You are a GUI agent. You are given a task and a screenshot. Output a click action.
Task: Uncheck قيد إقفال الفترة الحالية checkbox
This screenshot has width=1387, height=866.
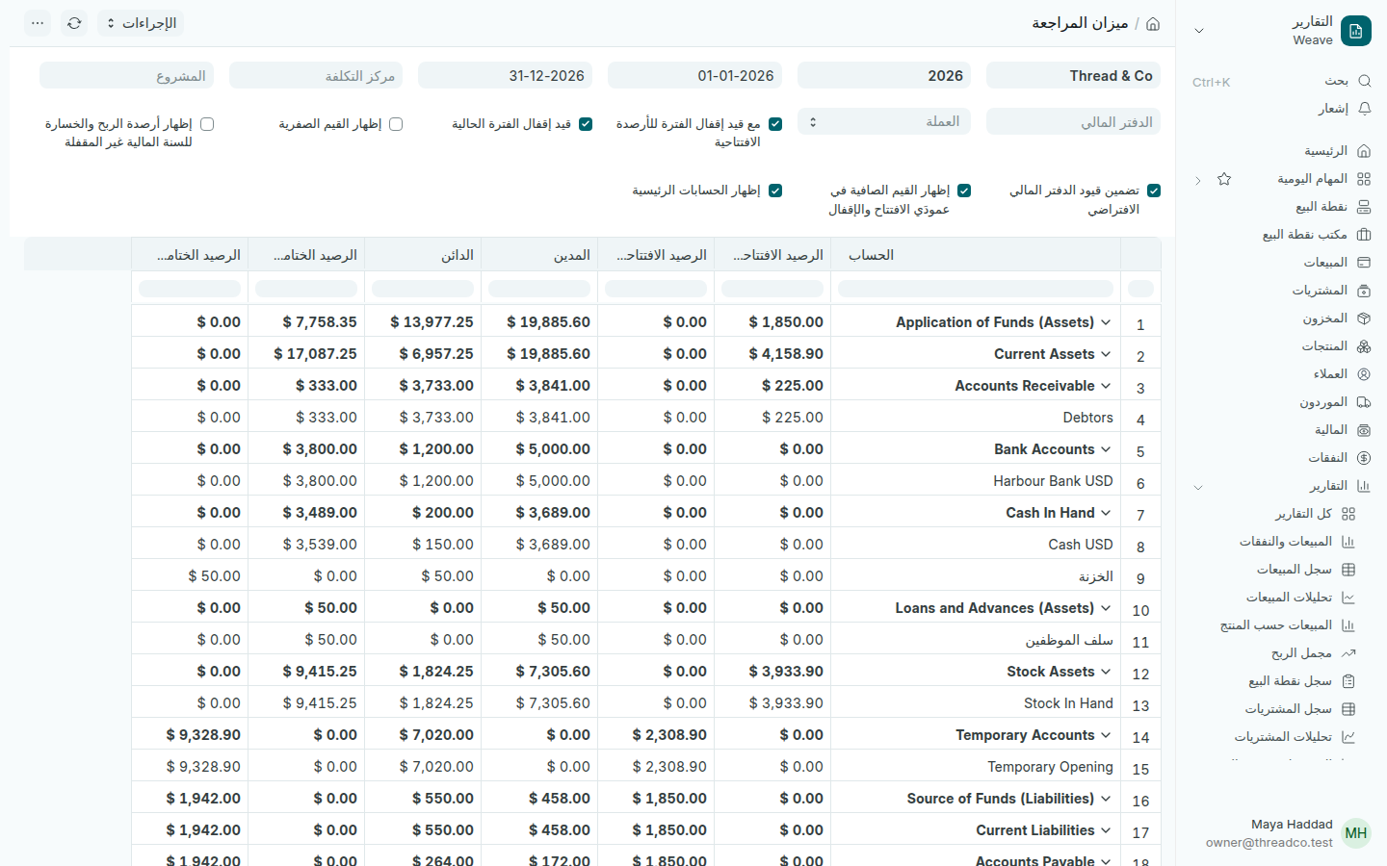pyautogui.click(x=586, y=124)
